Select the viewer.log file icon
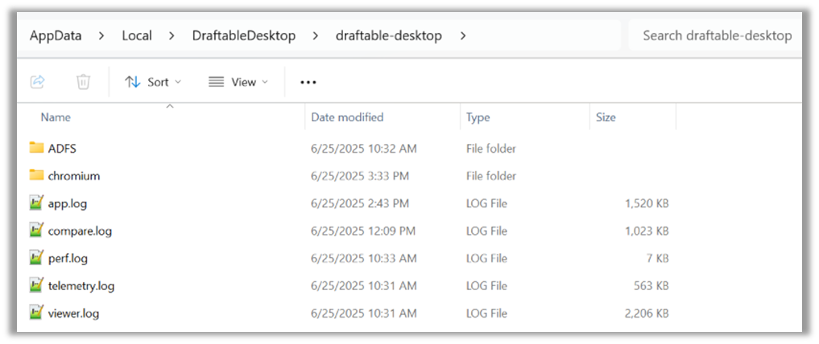 pyautogui.click(x=36, y=313)
